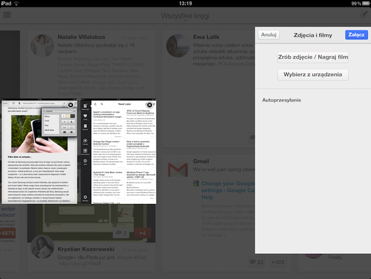Screen dimensions: 371x279
Task: Tap the compose post pencil icon
Action: click(364, 14)
